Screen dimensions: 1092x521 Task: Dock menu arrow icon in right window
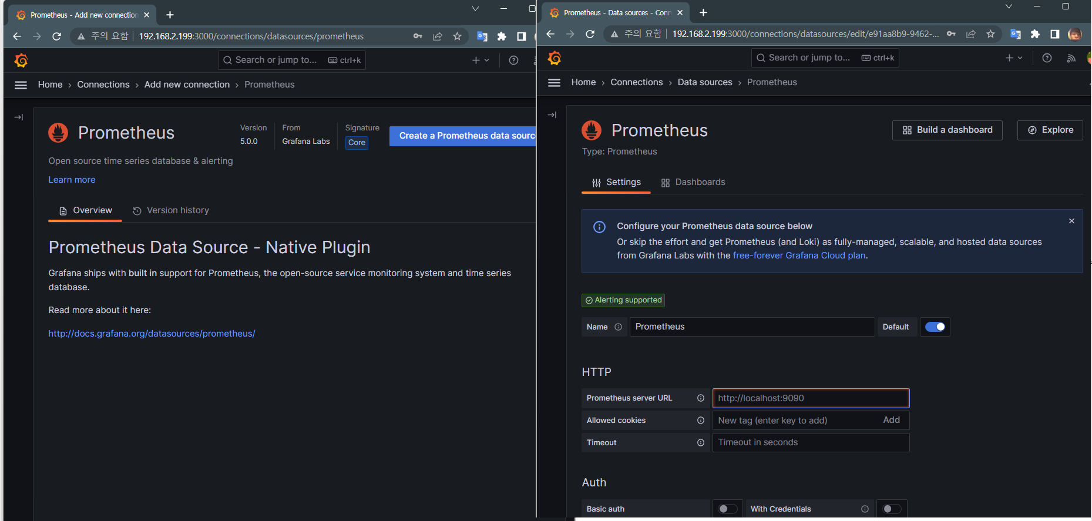coord(552,115)
